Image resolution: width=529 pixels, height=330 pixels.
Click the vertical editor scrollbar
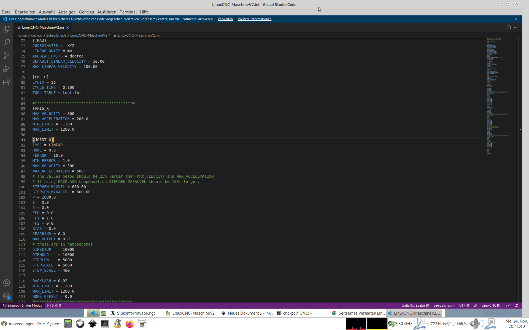pos(520,170)
